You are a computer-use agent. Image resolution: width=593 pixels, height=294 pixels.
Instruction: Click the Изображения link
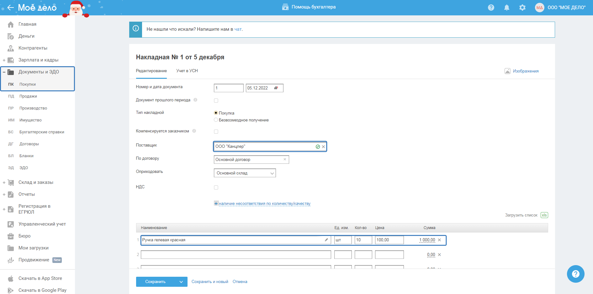point(526,71)
